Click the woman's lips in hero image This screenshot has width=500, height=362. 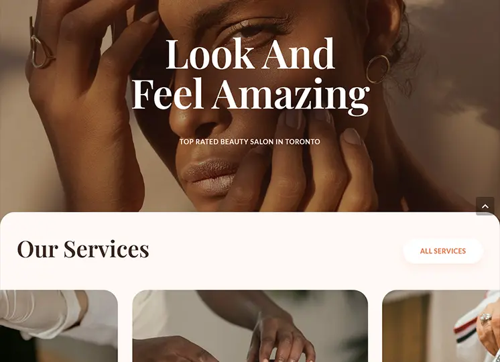coord(210,176)
